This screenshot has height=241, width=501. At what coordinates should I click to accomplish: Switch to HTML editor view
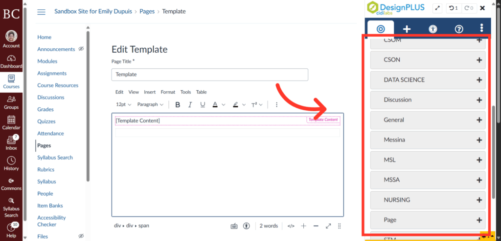(291, 226)
